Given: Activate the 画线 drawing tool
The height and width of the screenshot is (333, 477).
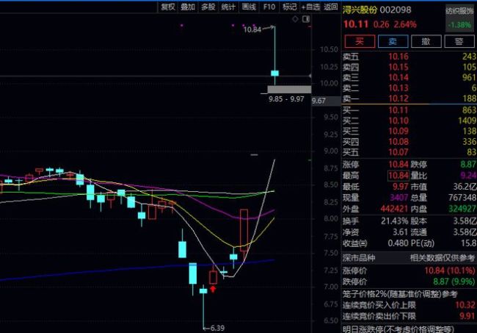Looking at the screenshot, I should coord(250,7).
